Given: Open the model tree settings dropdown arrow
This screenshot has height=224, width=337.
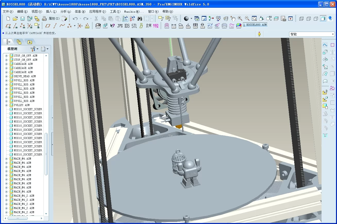Looking at the screenshot, I should pos(37,49).
